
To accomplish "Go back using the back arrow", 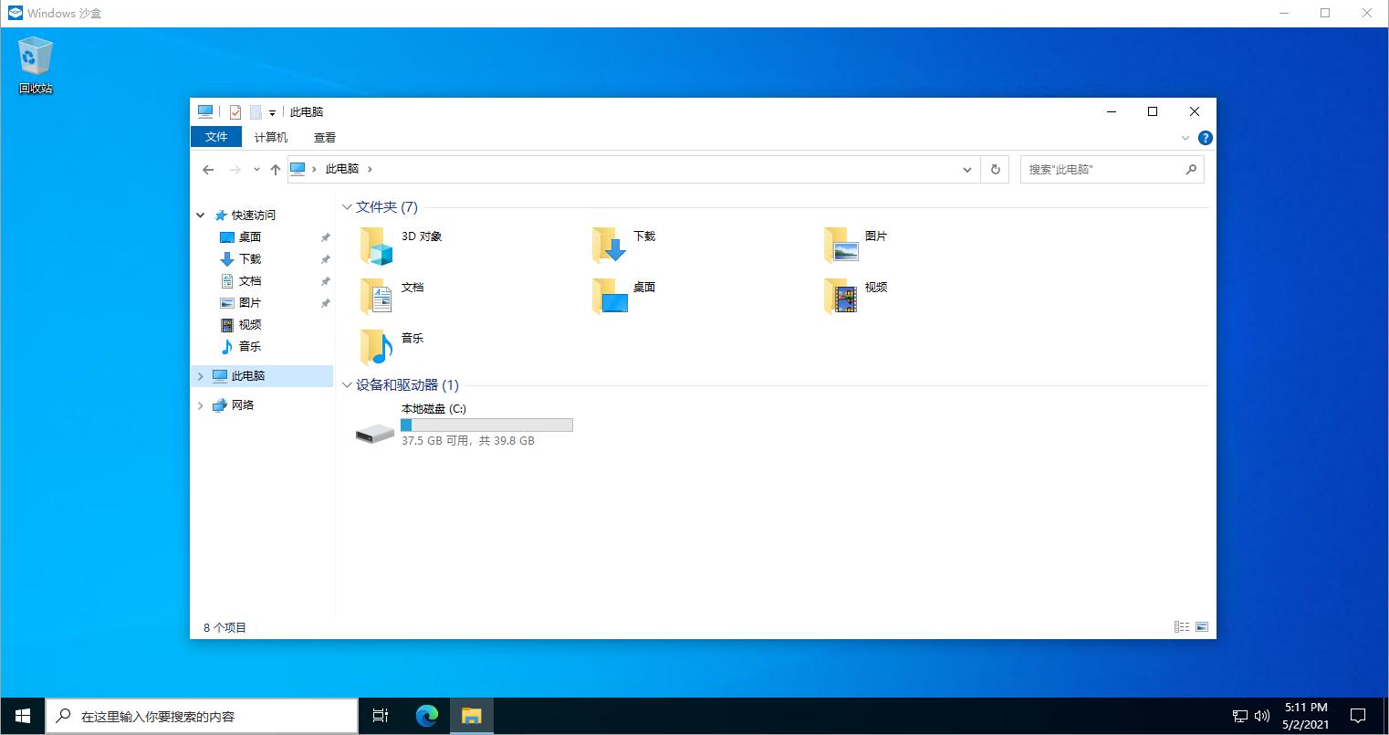I will coord(208,169).
